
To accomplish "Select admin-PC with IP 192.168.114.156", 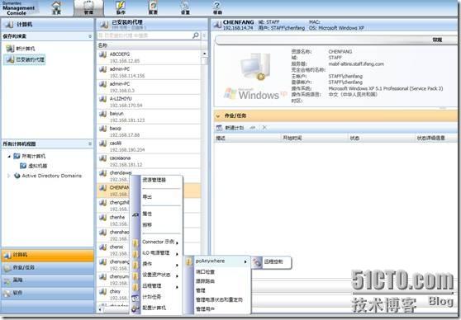I will click(x=149, y=73).
